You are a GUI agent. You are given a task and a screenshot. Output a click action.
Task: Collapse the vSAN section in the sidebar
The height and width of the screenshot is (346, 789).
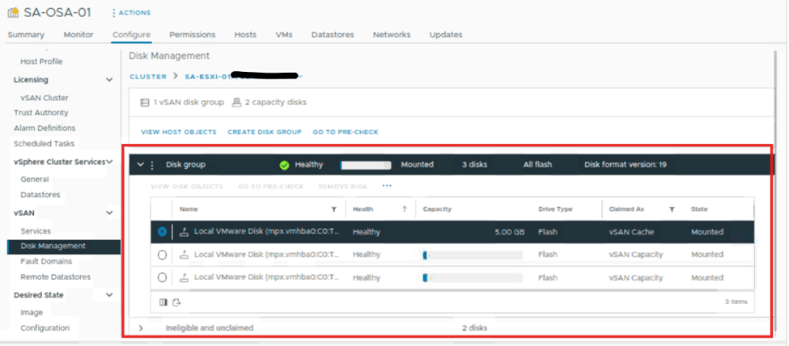pos(109,213)
